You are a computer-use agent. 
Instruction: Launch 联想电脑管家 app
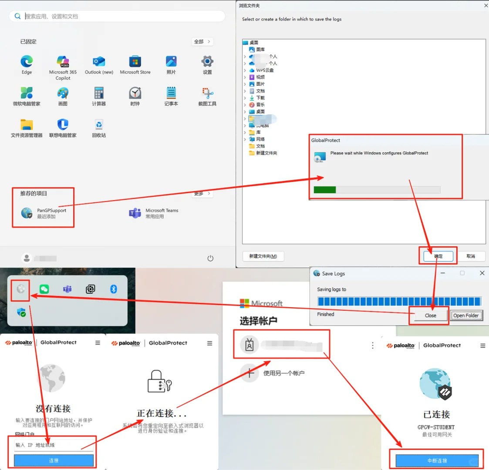[x=63, y=128]
